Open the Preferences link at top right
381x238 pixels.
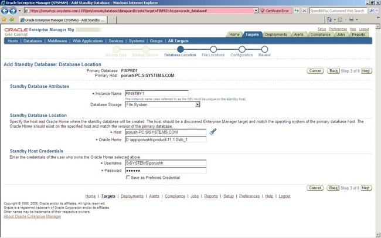tap(338, 29)
